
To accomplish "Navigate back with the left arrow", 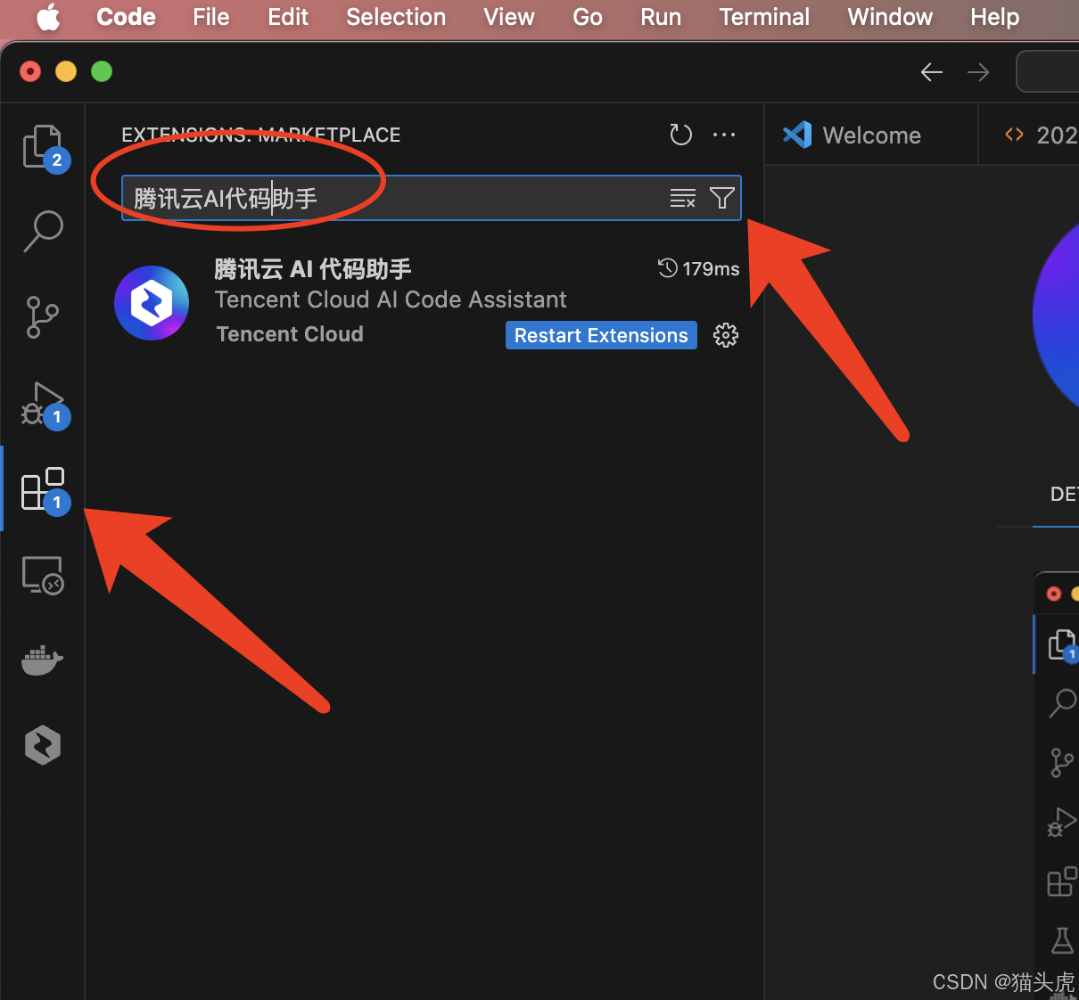I will tap(932, 72).
